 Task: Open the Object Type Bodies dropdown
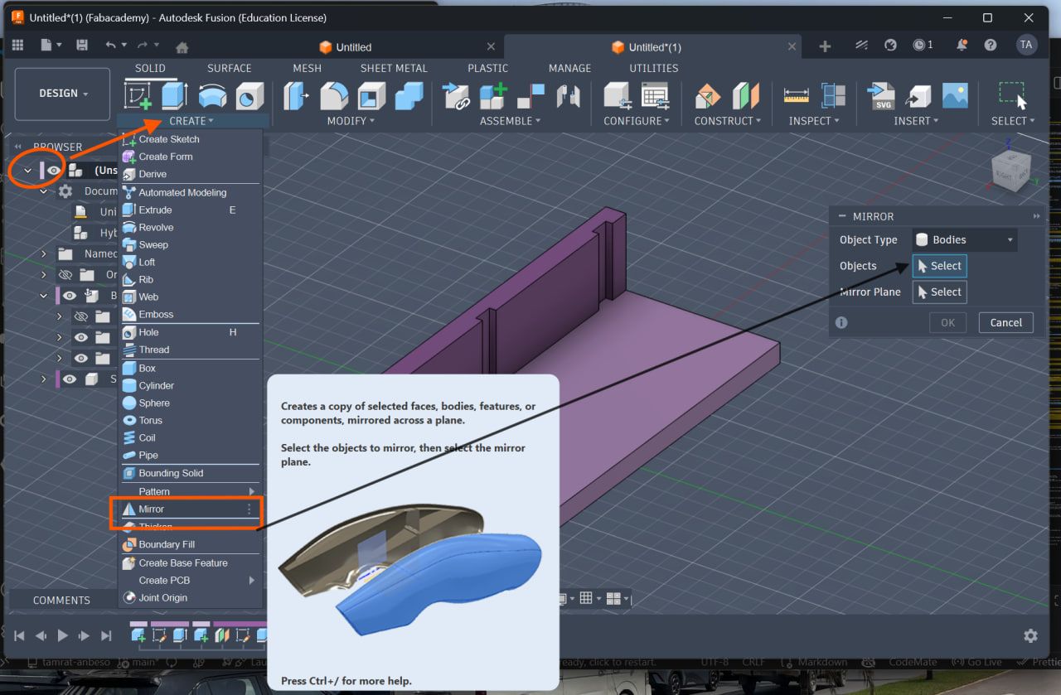[x=965, y=240]
